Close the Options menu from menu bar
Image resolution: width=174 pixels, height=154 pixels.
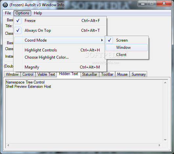(22, 13)
